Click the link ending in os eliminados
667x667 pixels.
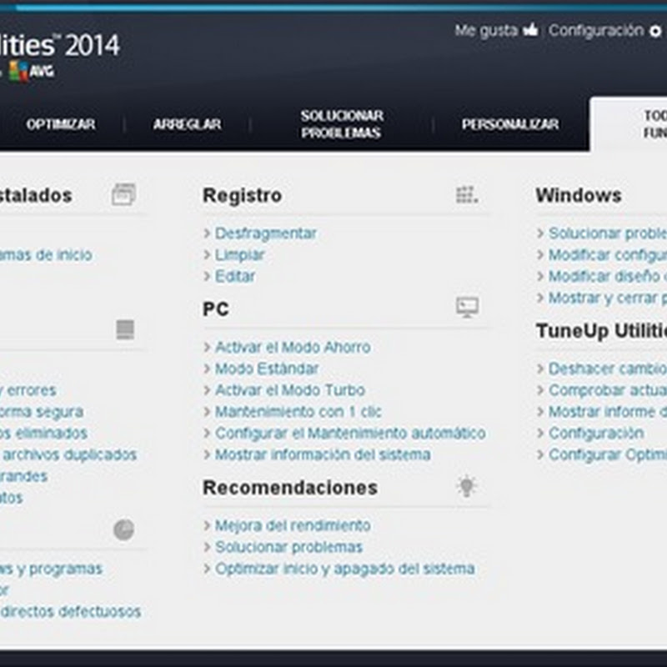pos(43,433)
